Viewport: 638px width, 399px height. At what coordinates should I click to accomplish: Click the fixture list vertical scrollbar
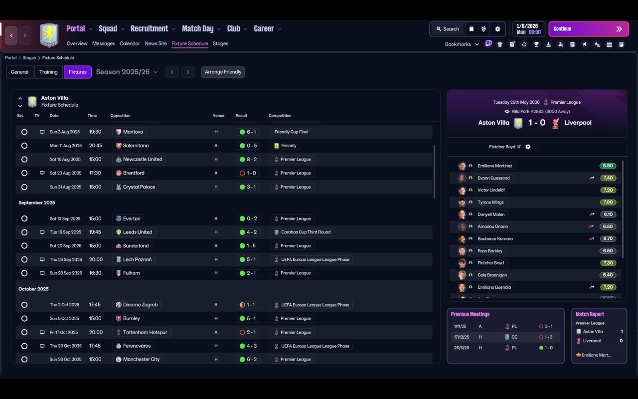click(434, 172)
